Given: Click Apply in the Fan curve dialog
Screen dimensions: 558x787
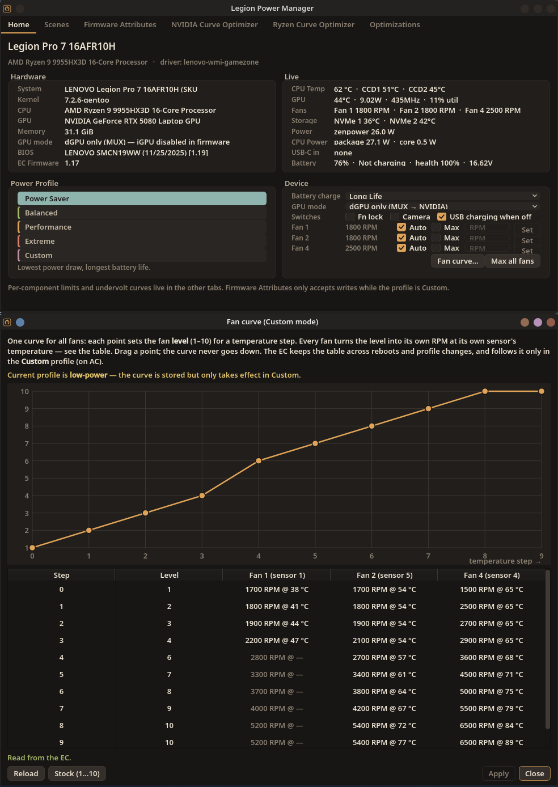Looking at the screenshot, I should tap(498, 773).
